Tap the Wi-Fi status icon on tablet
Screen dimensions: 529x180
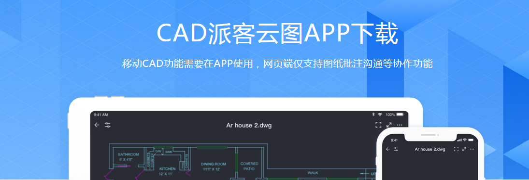(x=380, y=115)
